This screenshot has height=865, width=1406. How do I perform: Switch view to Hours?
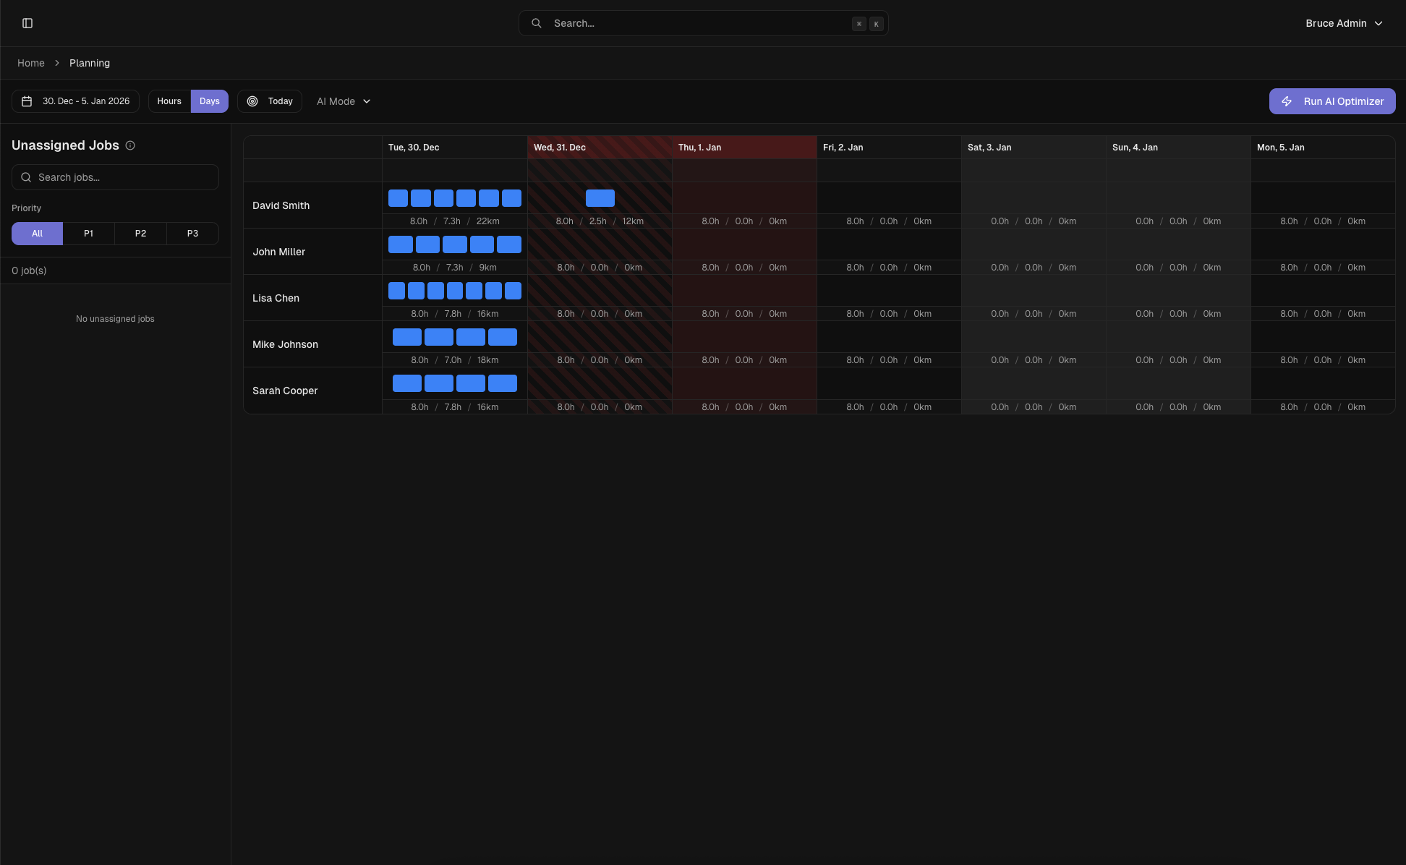tap(169, 101)
